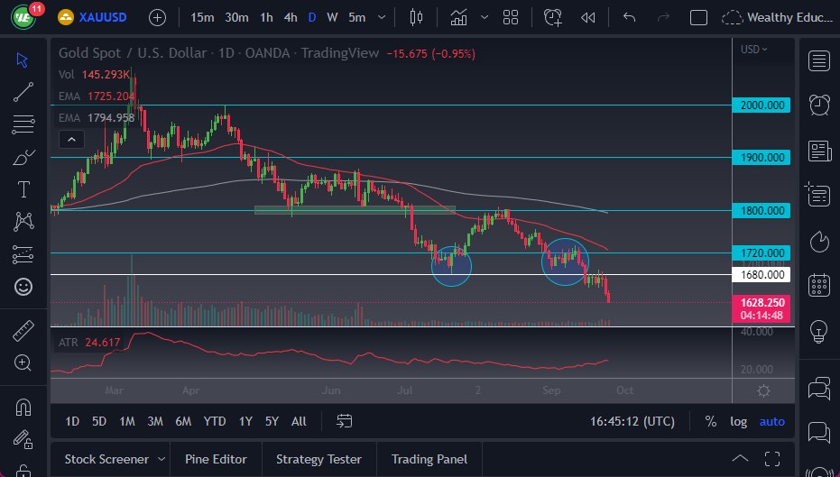Open the watchlist panel icon

click(819, 60)
